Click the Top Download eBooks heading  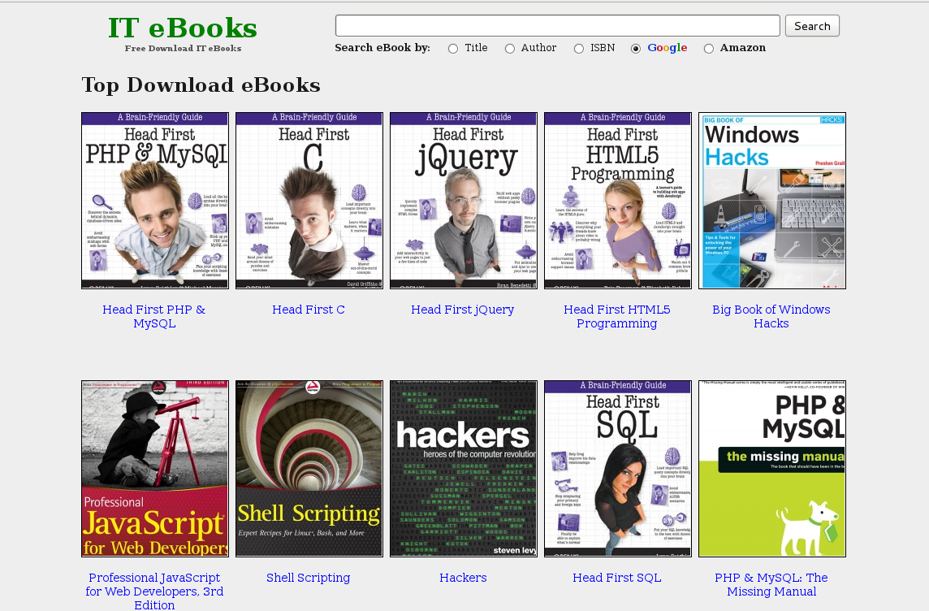tap(201, 85)
